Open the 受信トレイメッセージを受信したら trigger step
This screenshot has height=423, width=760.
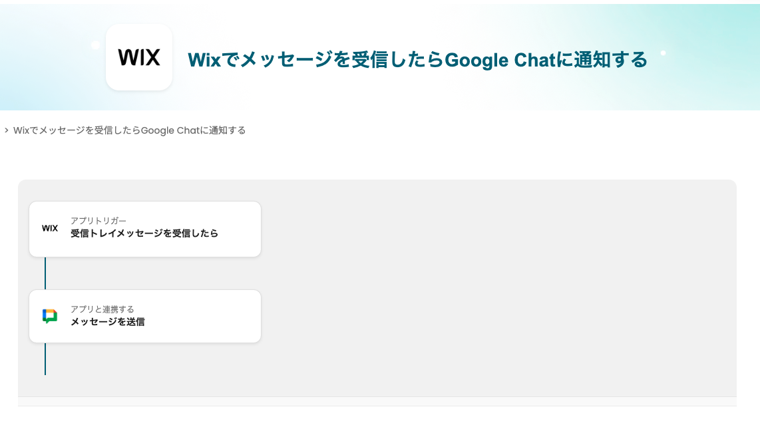pos(144,233)
